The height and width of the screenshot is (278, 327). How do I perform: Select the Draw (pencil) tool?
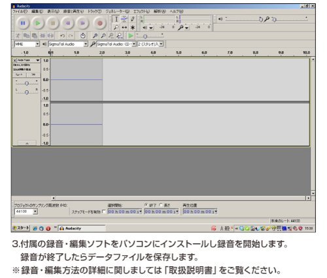pyautogui.click(x=133, y=19)
